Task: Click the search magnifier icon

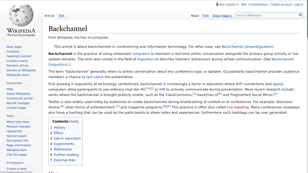Action: point(300,15)
